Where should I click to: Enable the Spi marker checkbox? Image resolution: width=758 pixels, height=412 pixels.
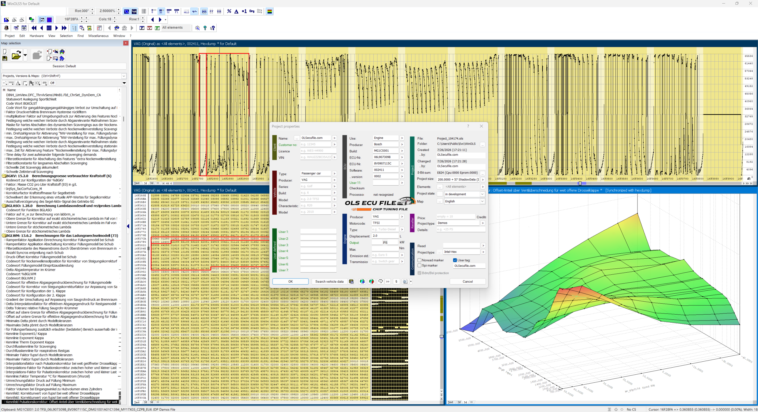[x=419, y=265]
